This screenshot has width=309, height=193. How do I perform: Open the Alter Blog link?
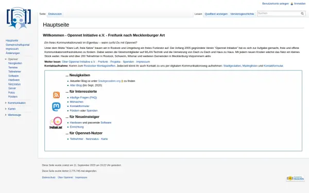click(x=76, y=85)
